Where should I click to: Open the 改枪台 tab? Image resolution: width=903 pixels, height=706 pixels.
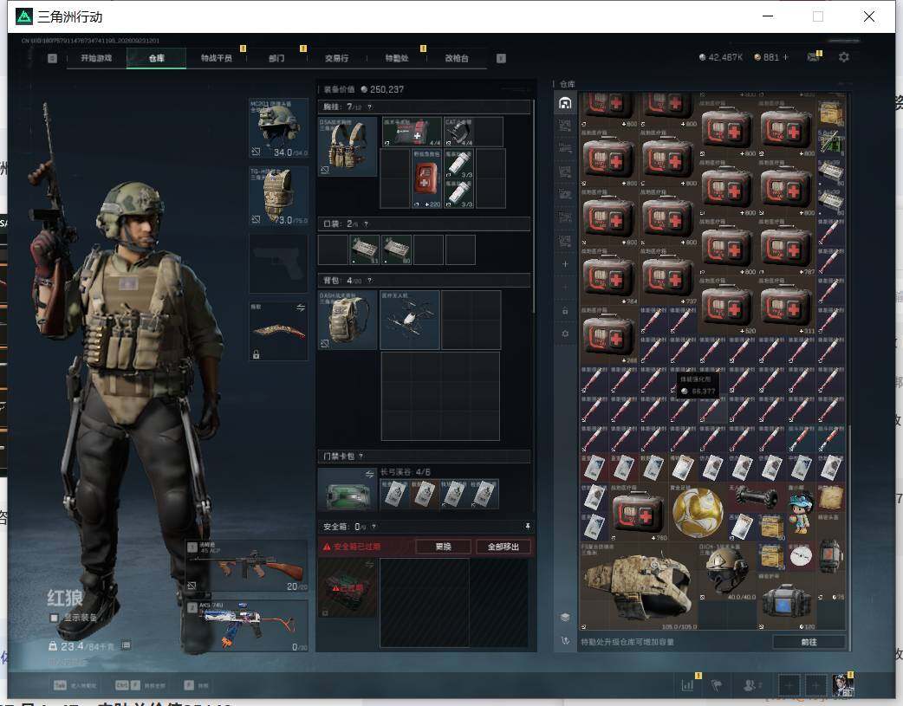coord(456,57)
